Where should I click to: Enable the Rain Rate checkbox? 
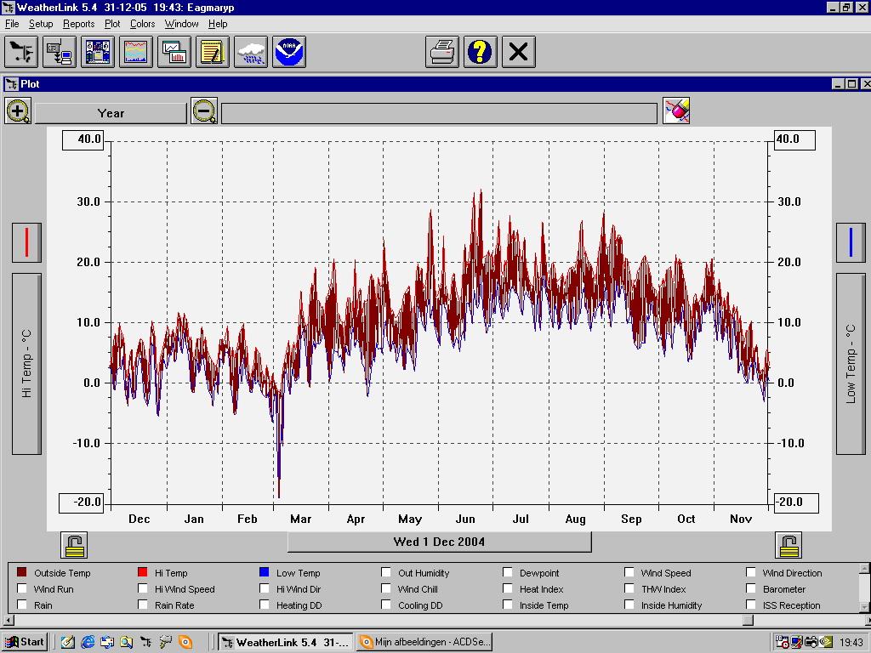(x=143, y=605)
